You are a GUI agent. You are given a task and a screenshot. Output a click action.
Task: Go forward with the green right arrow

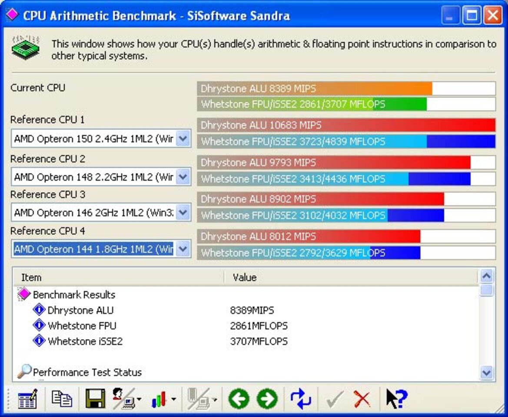[267, 399]
